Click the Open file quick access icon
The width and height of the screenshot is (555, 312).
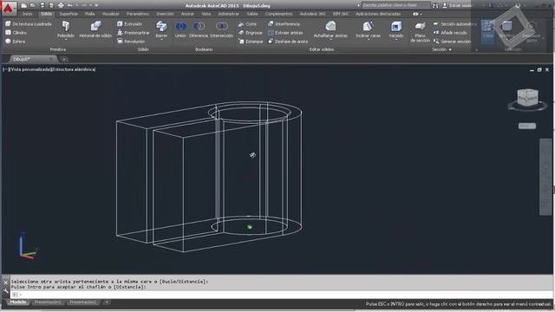33,5
